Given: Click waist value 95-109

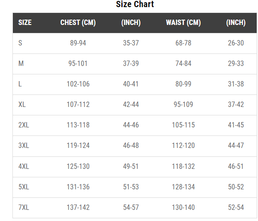Looking at the screenshot, I should pos(183,104).
